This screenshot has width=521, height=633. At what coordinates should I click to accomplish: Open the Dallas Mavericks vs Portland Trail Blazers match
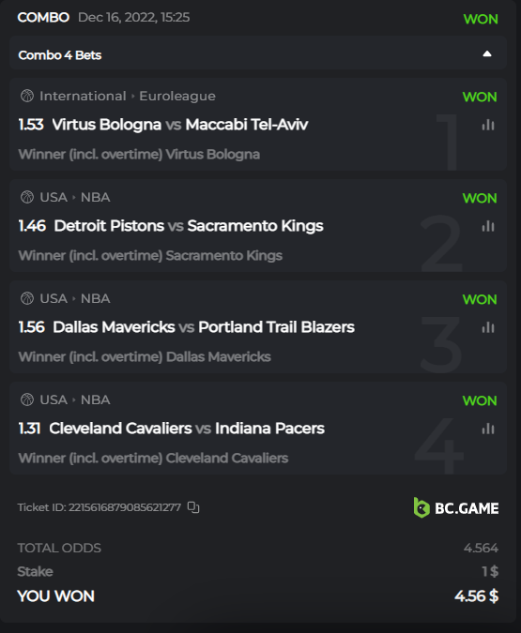coord(204,327)
